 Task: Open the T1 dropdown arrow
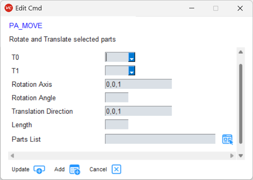(x=132, y=71)
